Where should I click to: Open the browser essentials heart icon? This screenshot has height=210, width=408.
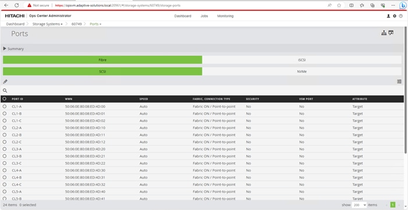point(382,5)
